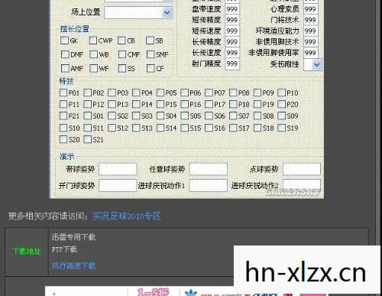Click the 点球姿势 input box

click(302, 169)
